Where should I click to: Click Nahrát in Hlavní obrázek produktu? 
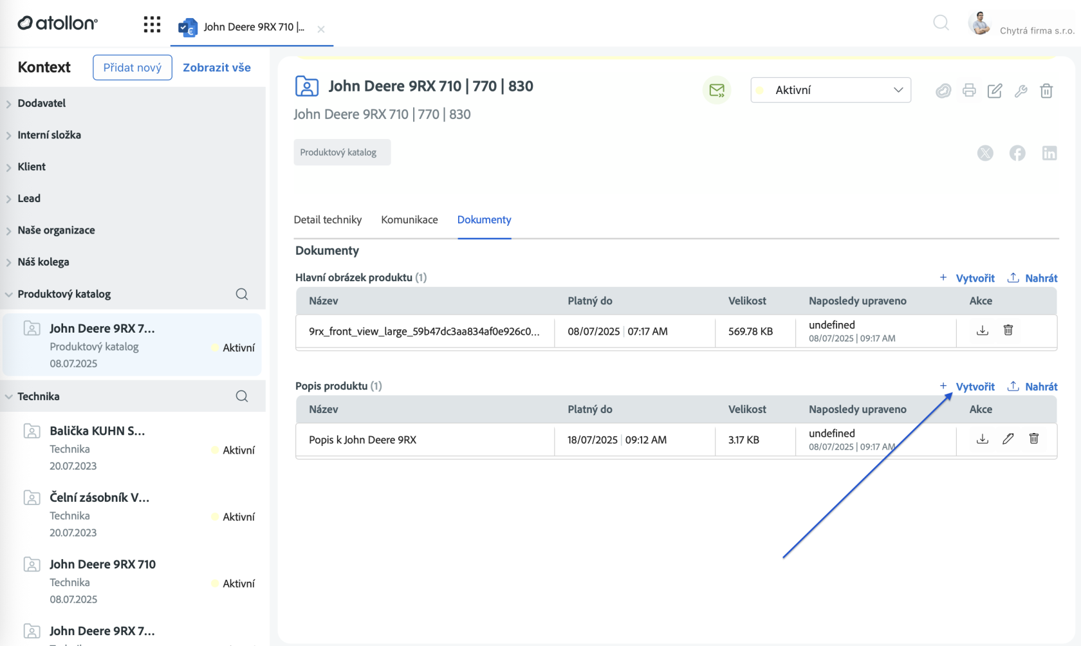point(1032,278)
